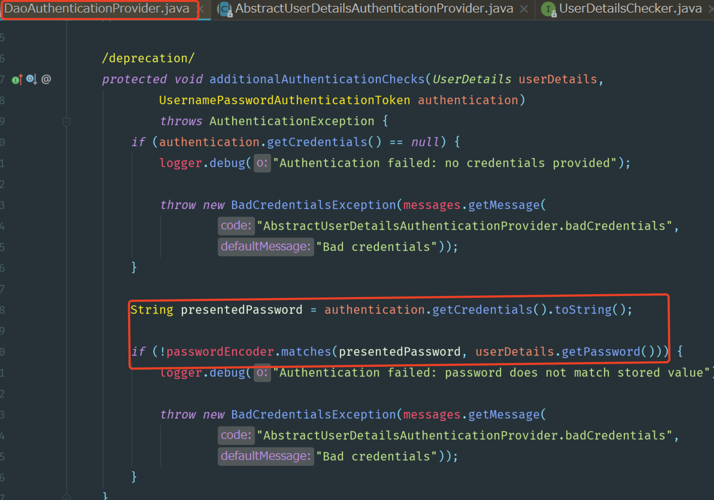Click class icon on AbstractUserDetailsAuthenticationProvider tab
This screenshot has width=714, height=500.
click(x=225, y=9)
